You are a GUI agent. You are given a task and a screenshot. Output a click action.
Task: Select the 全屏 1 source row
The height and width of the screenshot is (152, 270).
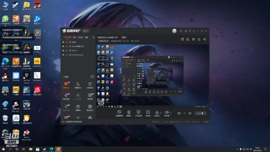coord(78,42)
